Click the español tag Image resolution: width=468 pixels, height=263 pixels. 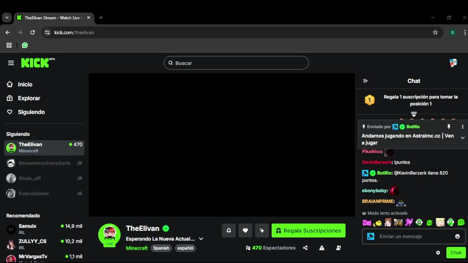click(x=185, y=248)
